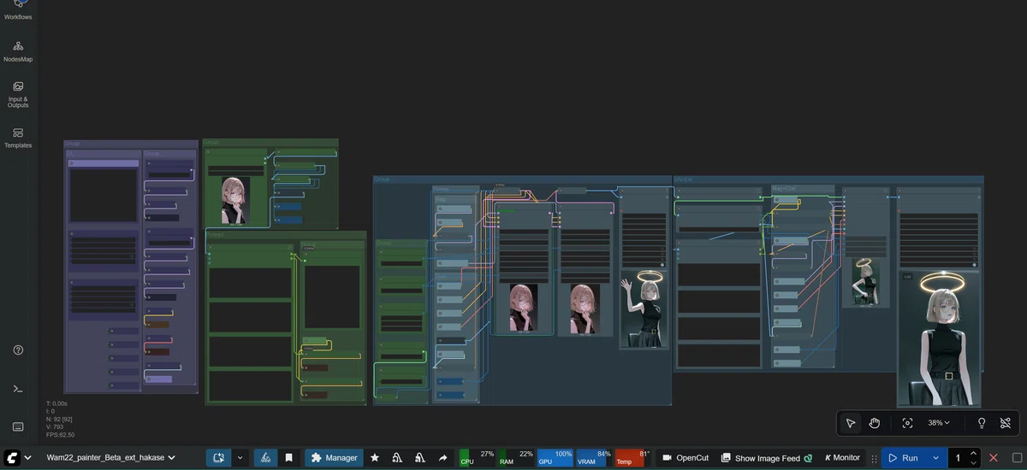Screen dimensions: 1027x470
Task: Open the Templates sidebar panel
Action: point(18,138)
